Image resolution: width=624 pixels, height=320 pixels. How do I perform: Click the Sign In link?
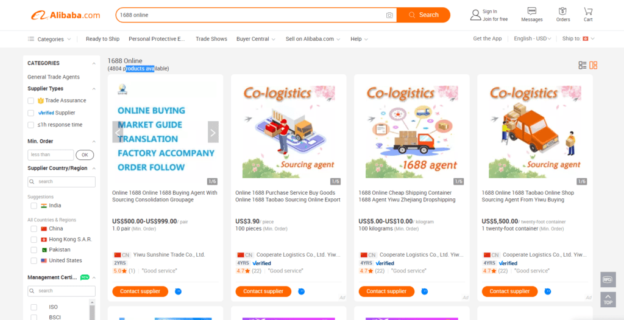pyautogui.click(x=489, y=12)
